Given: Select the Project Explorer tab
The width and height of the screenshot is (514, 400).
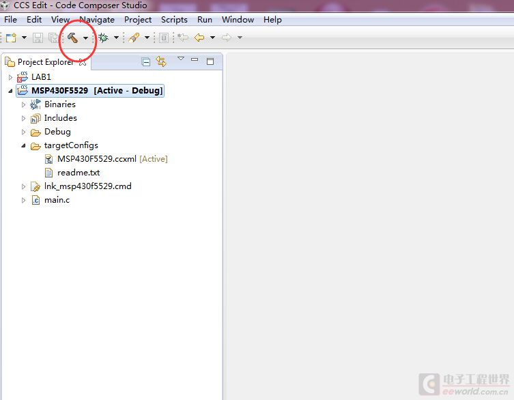Looking at the screenshot, I should click(45, 62).
